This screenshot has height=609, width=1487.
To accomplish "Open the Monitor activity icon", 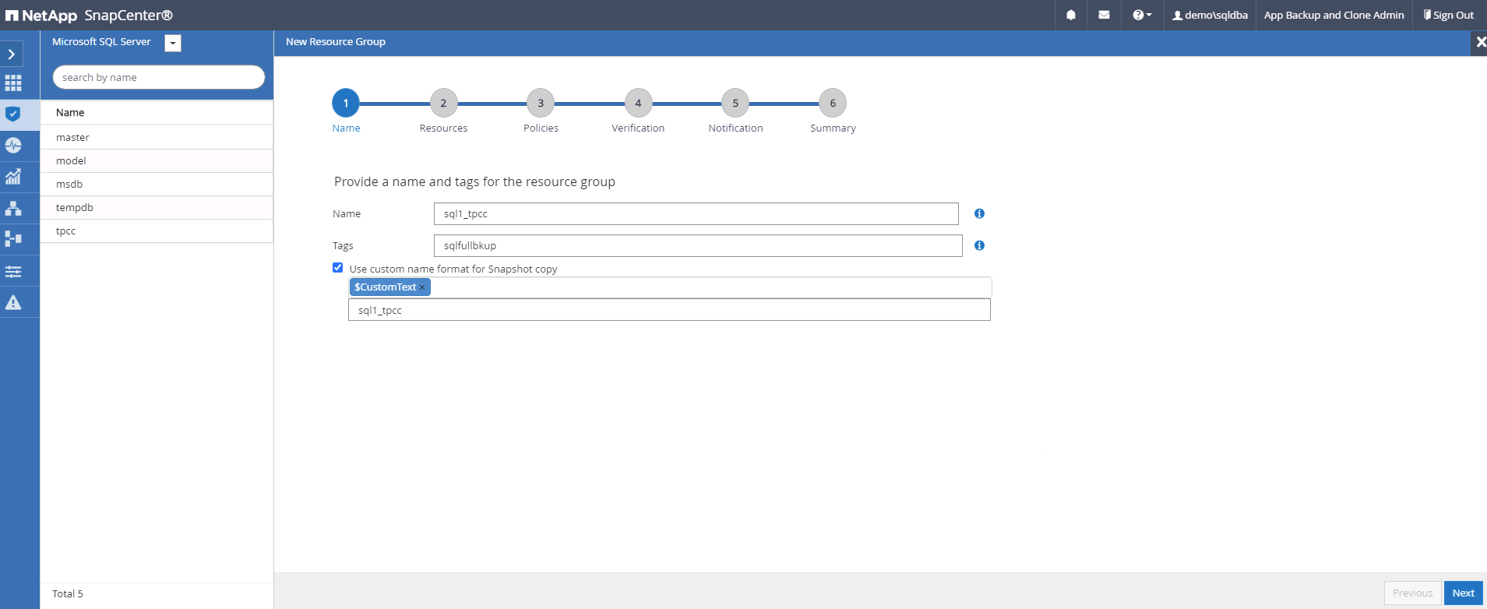I will coord(13,146).
